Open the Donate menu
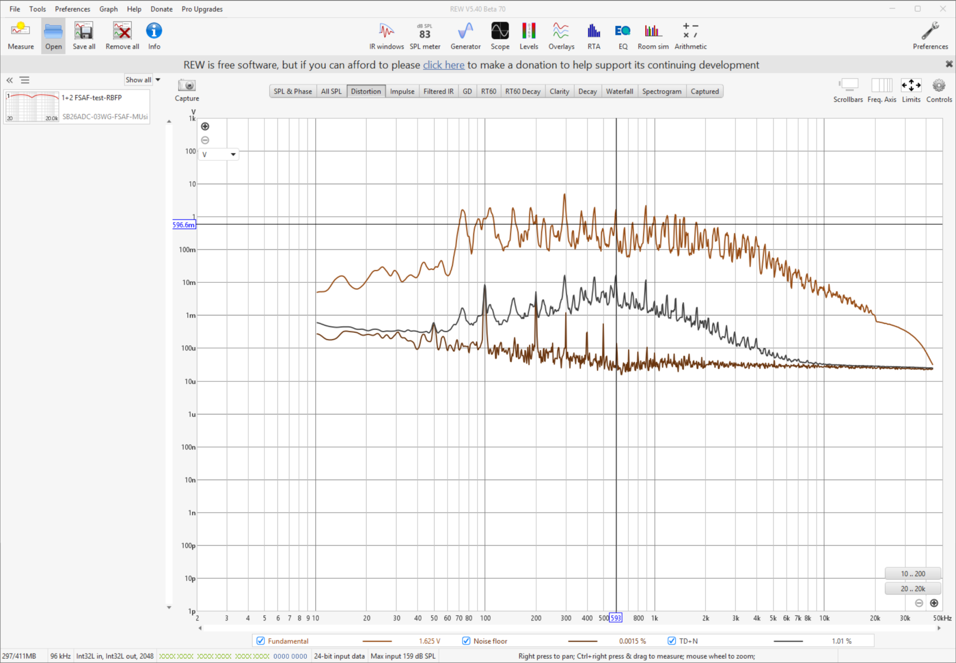Image resolution: width=956 pixels, height=663 pixels. click(162, 9)
